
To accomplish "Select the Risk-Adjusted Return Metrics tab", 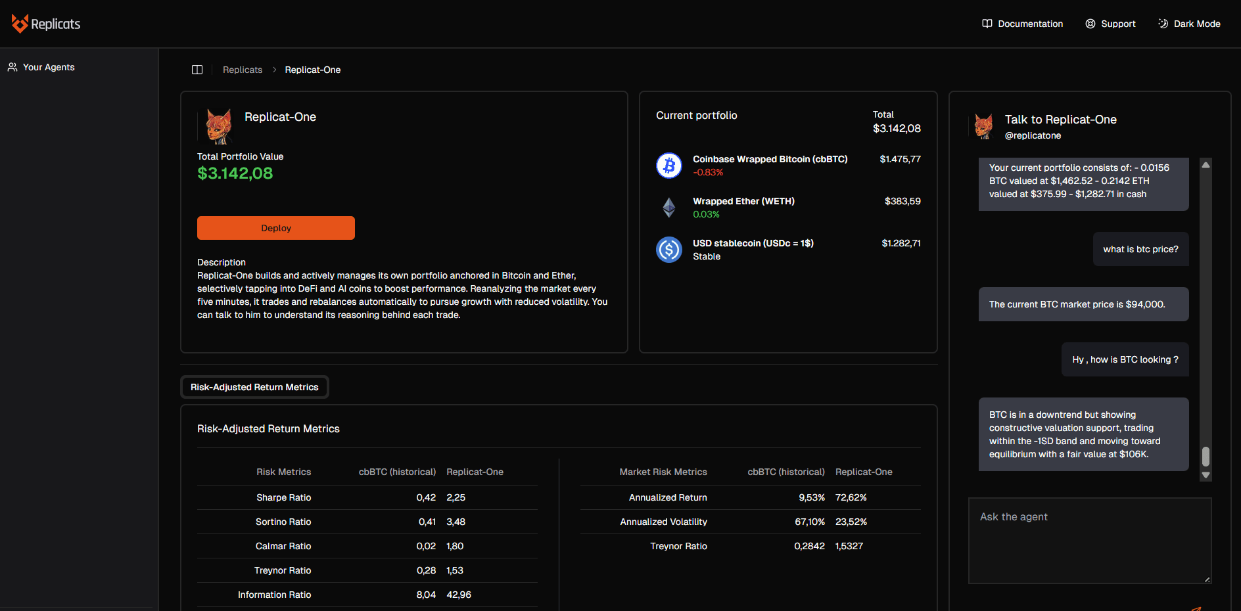I will point(254,387).
